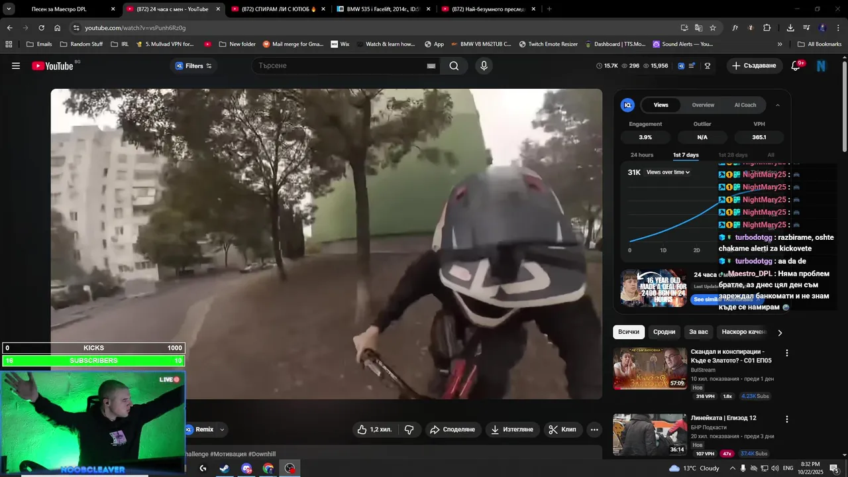Click the Споделяне share button

pos(452,429)
